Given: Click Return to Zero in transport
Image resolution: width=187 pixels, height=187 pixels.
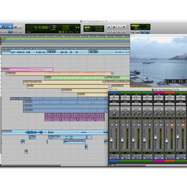Looking at the screenshot, I should tap(109, 32).
